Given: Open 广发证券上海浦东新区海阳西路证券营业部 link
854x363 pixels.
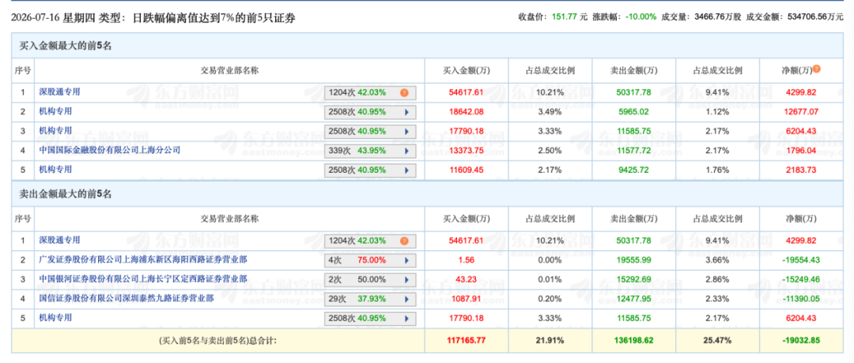Looking at the screenshot, I should pos(146,260).
